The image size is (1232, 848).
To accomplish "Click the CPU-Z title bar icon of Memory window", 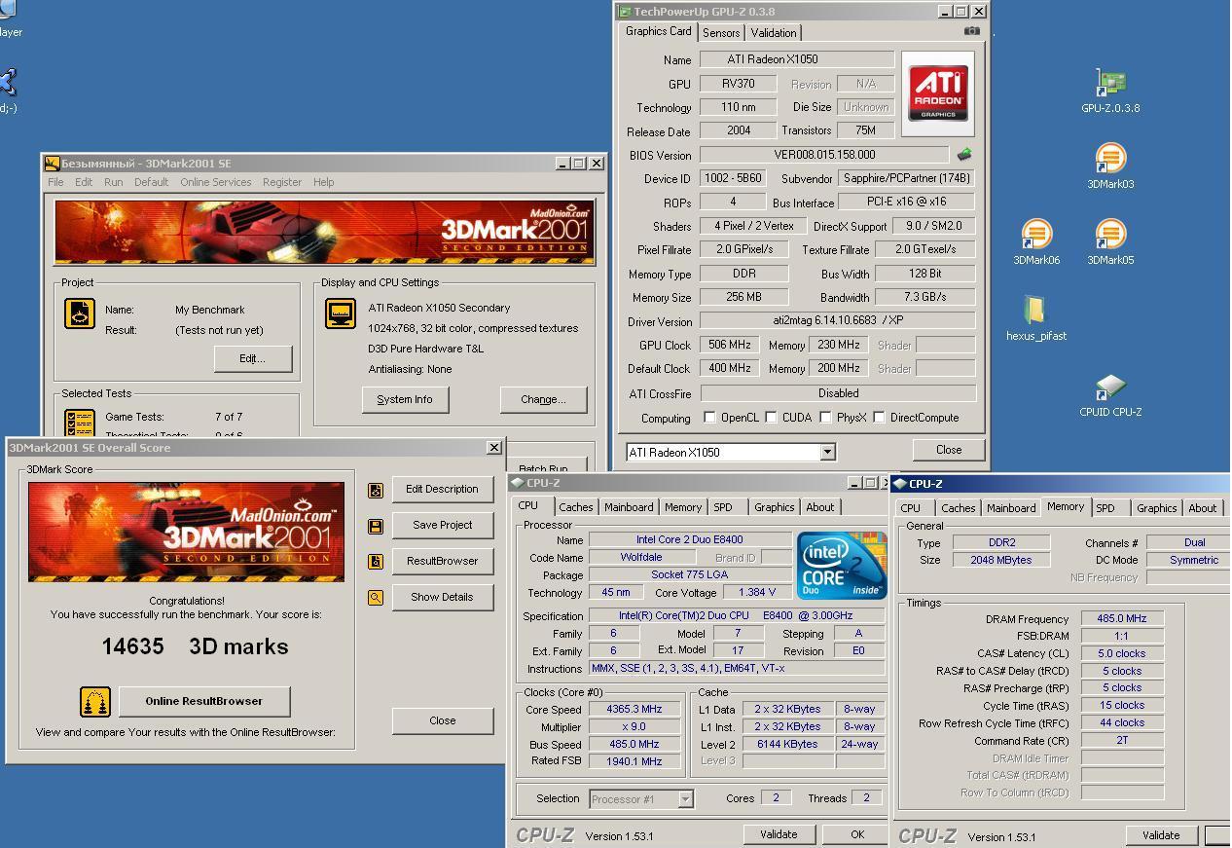I will click(x=900, y=484).
